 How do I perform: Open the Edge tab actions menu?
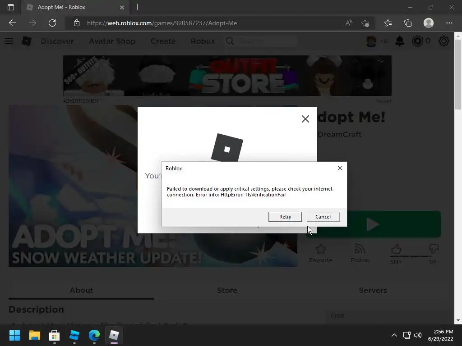(11, 7)
